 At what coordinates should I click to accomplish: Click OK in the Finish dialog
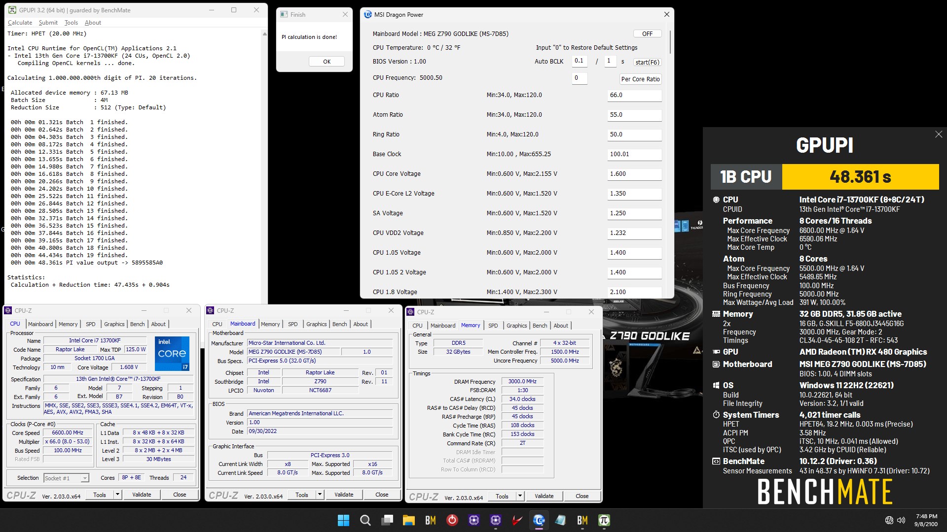point(327,62)
